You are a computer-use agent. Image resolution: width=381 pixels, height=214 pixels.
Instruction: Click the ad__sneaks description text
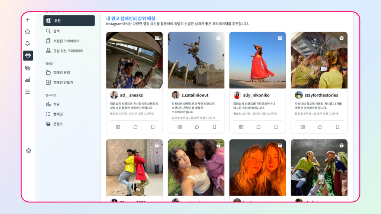point(134,106)
